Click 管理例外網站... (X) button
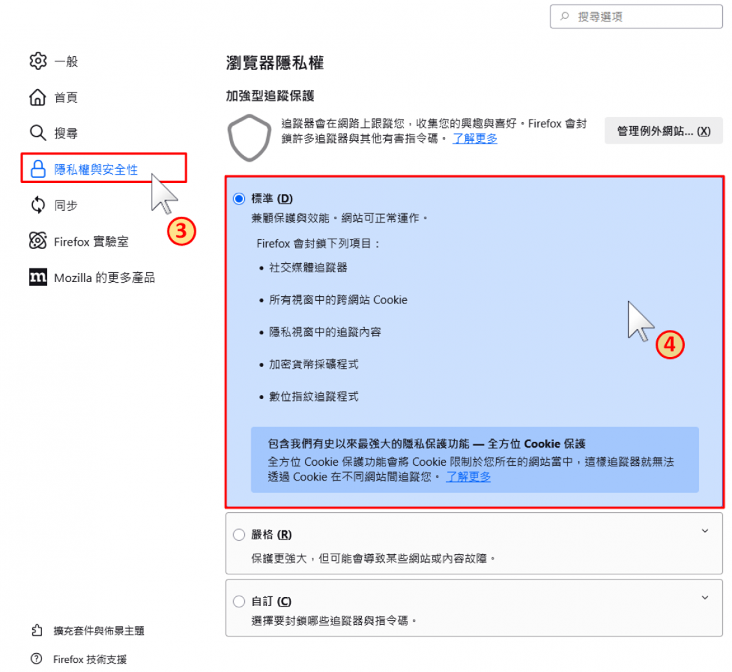This screenshot has width=732, height=672. pyautogui.click(x=664, y=131)
